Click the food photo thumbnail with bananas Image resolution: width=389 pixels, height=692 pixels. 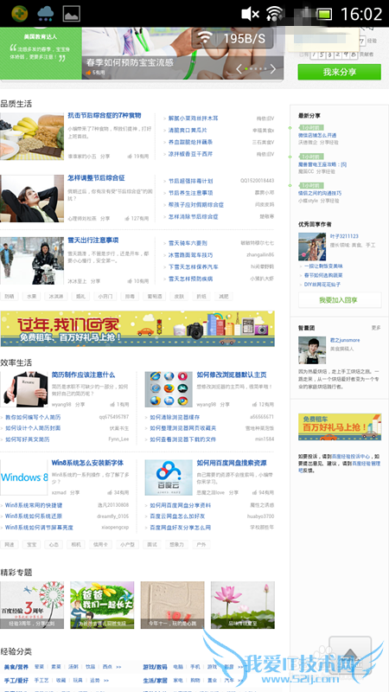click(32, 137)
